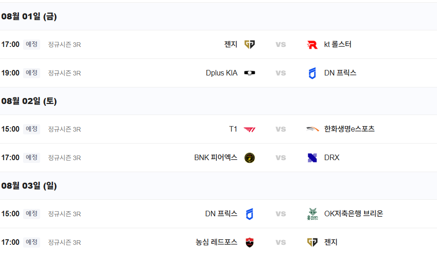Viewport: 437px width, 254px height.
Task: Open the 한화생명e스포츠 team name link
Action: pos(349,129)
